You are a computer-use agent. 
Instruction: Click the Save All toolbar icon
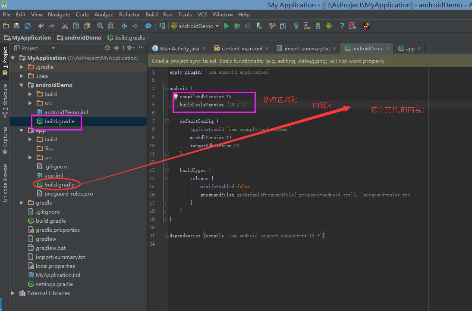(17, 26)
